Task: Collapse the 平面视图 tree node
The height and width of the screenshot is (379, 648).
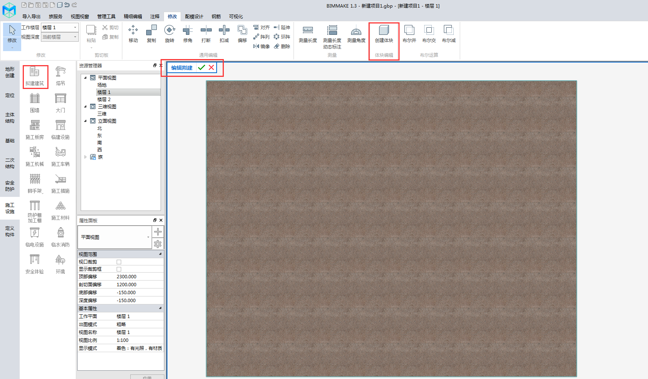Action: pyautogui.click(x=85, y=78)
